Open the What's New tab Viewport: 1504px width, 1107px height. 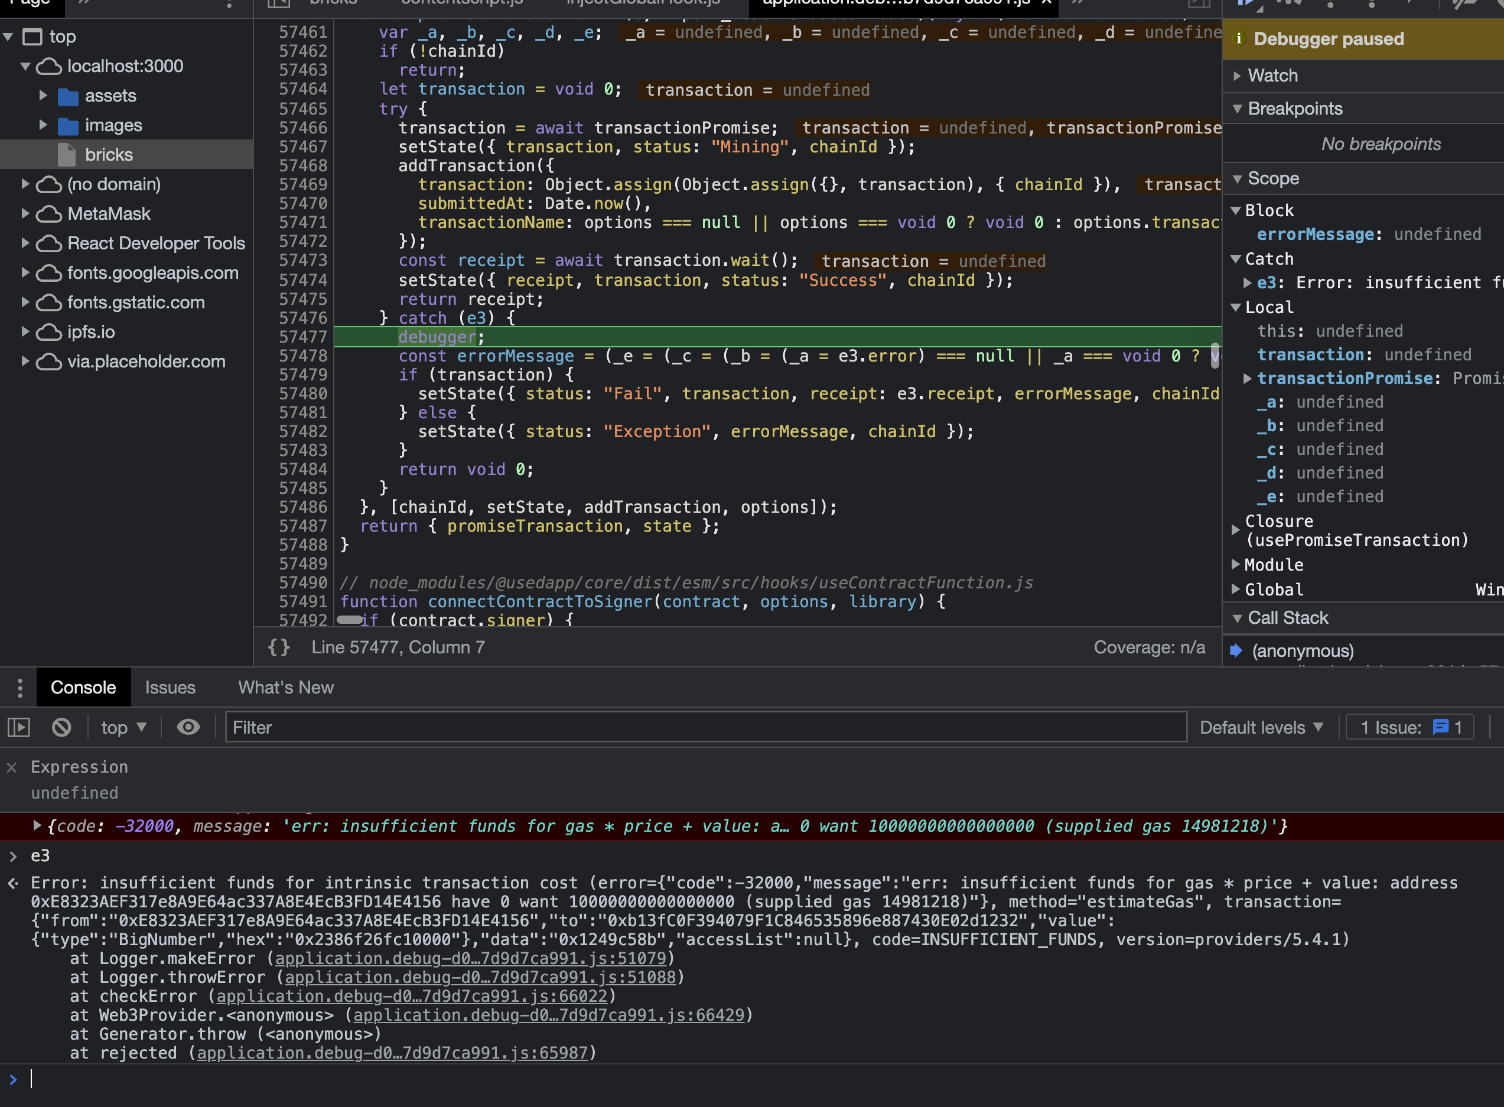pyautogui.click(x=285, y=688)
